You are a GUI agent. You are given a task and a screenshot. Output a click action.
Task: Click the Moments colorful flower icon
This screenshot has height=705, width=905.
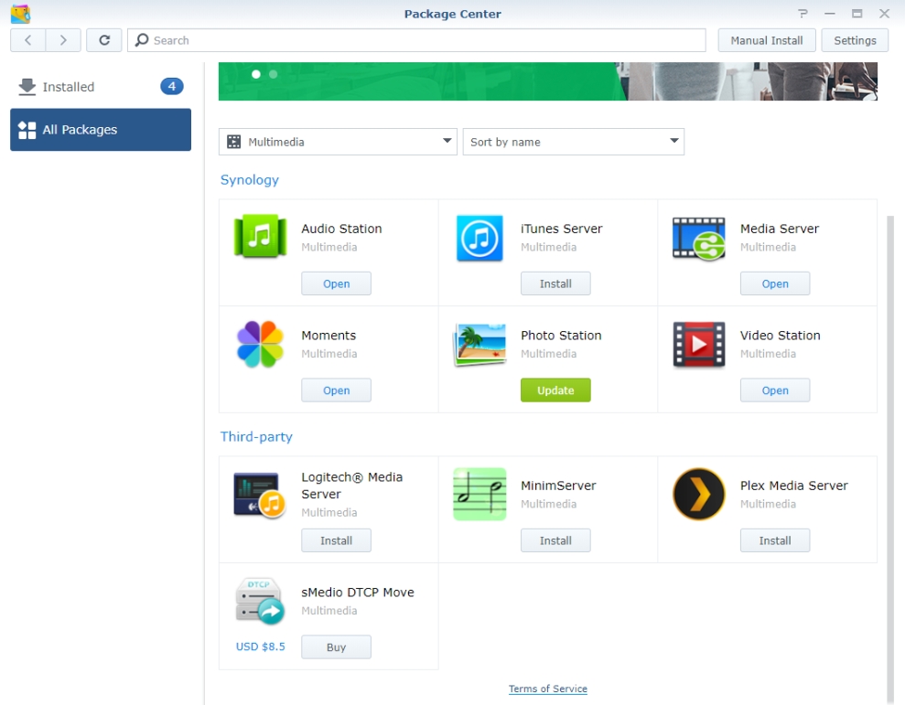coord(260,345)
